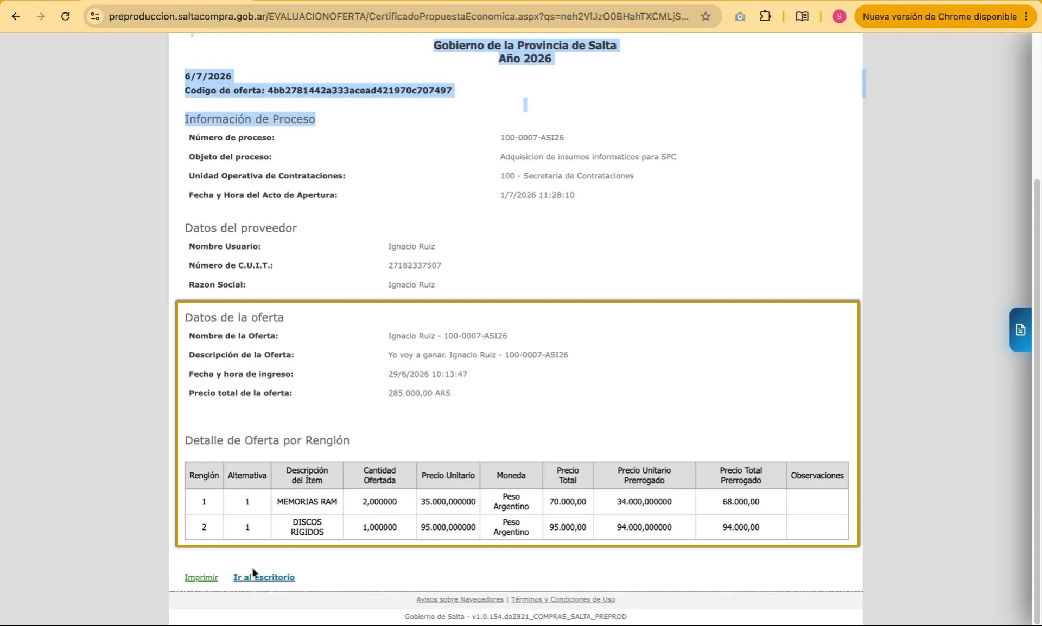
Task: Click 100 - Secretaría de Contrataciones value
Action: coord(567,176)
